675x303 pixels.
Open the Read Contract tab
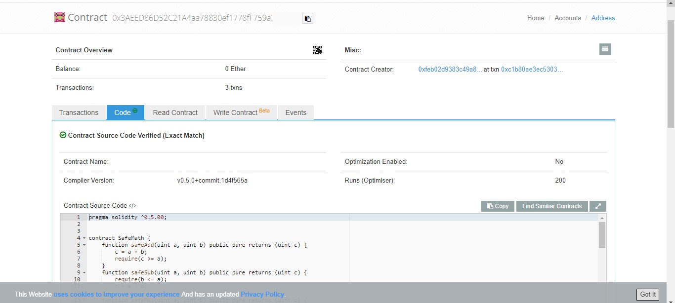pyautogui.click(x=175, y=113)
